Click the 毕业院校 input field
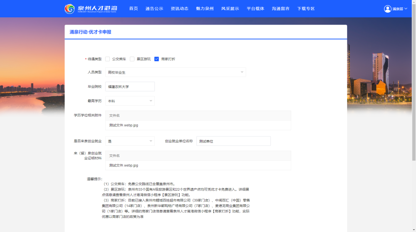Viewport: 416px width, 232px height. pos(130,87)
